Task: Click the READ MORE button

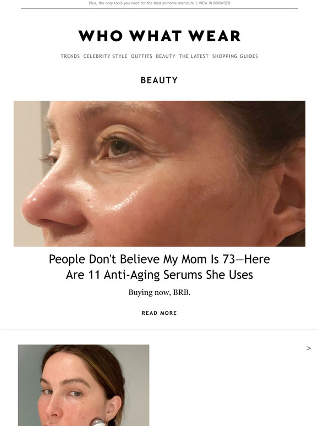Action: click(x=159, y=313)
